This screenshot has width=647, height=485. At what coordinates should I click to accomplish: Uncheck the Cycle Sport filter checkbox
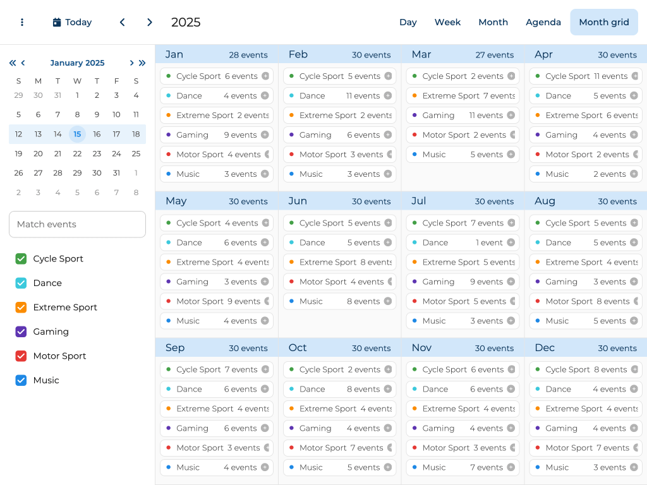pos(21,259)
